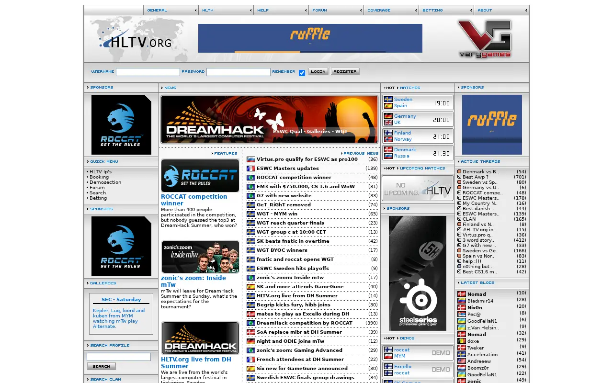Image resolution: width=613 pixels, height=383 pixels.
Task: Expand the About menu arrow
Action: [x=526, y=10]
